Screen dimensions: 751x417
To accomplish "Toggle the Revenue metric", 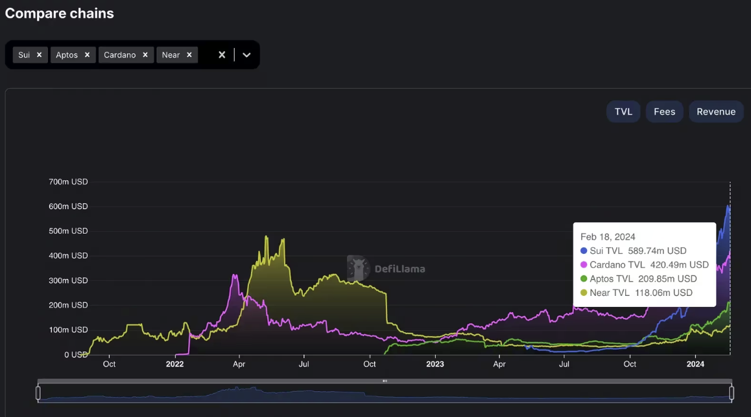I will pyautogui.click(x=716, y=111).
